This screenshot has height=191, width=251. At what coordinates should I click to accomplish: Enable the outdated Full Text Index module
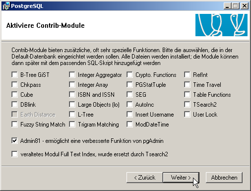click(14, 154)
